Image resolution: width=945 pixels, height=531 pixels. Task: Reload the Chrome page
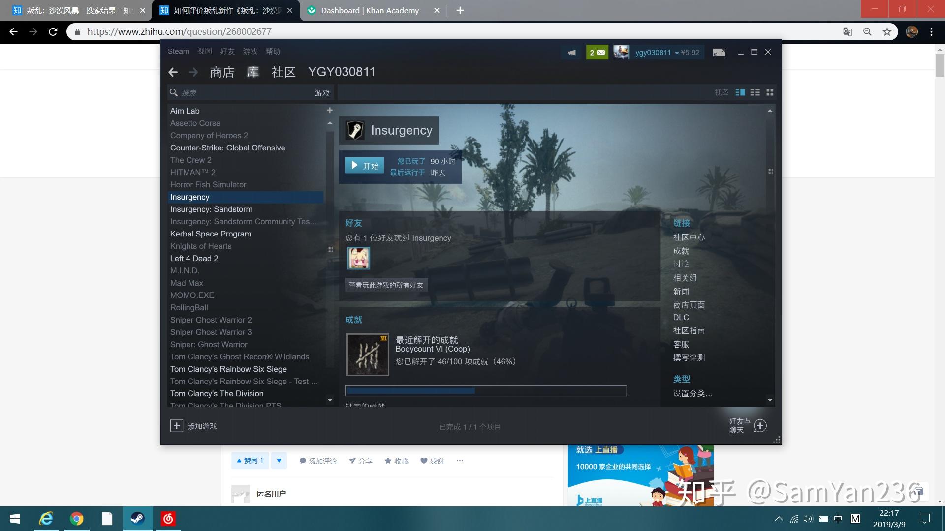pyautogui.click(x=53, y=31)
